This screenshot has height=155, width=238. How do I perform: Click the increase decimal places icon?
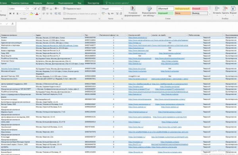[117, 13]
